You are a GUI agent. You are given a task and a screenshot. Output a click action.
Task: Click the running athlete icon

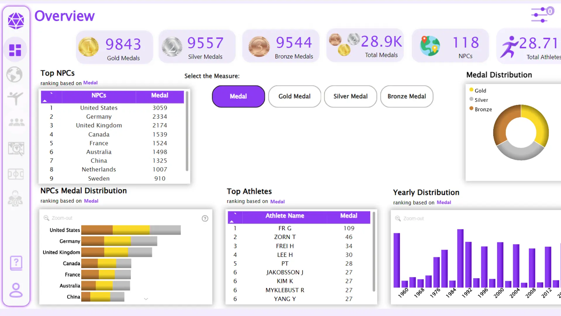[509, 47]
